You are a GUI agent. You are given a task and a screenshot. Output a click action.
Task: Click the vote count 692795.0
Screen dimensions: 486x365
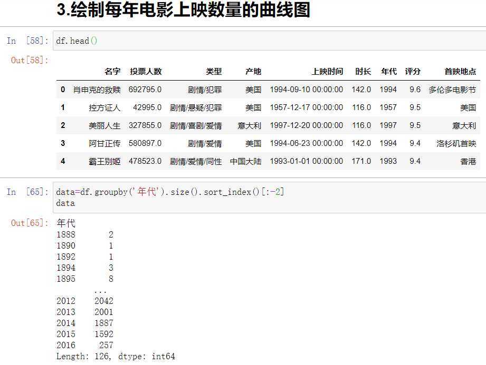tap(145, 90)
